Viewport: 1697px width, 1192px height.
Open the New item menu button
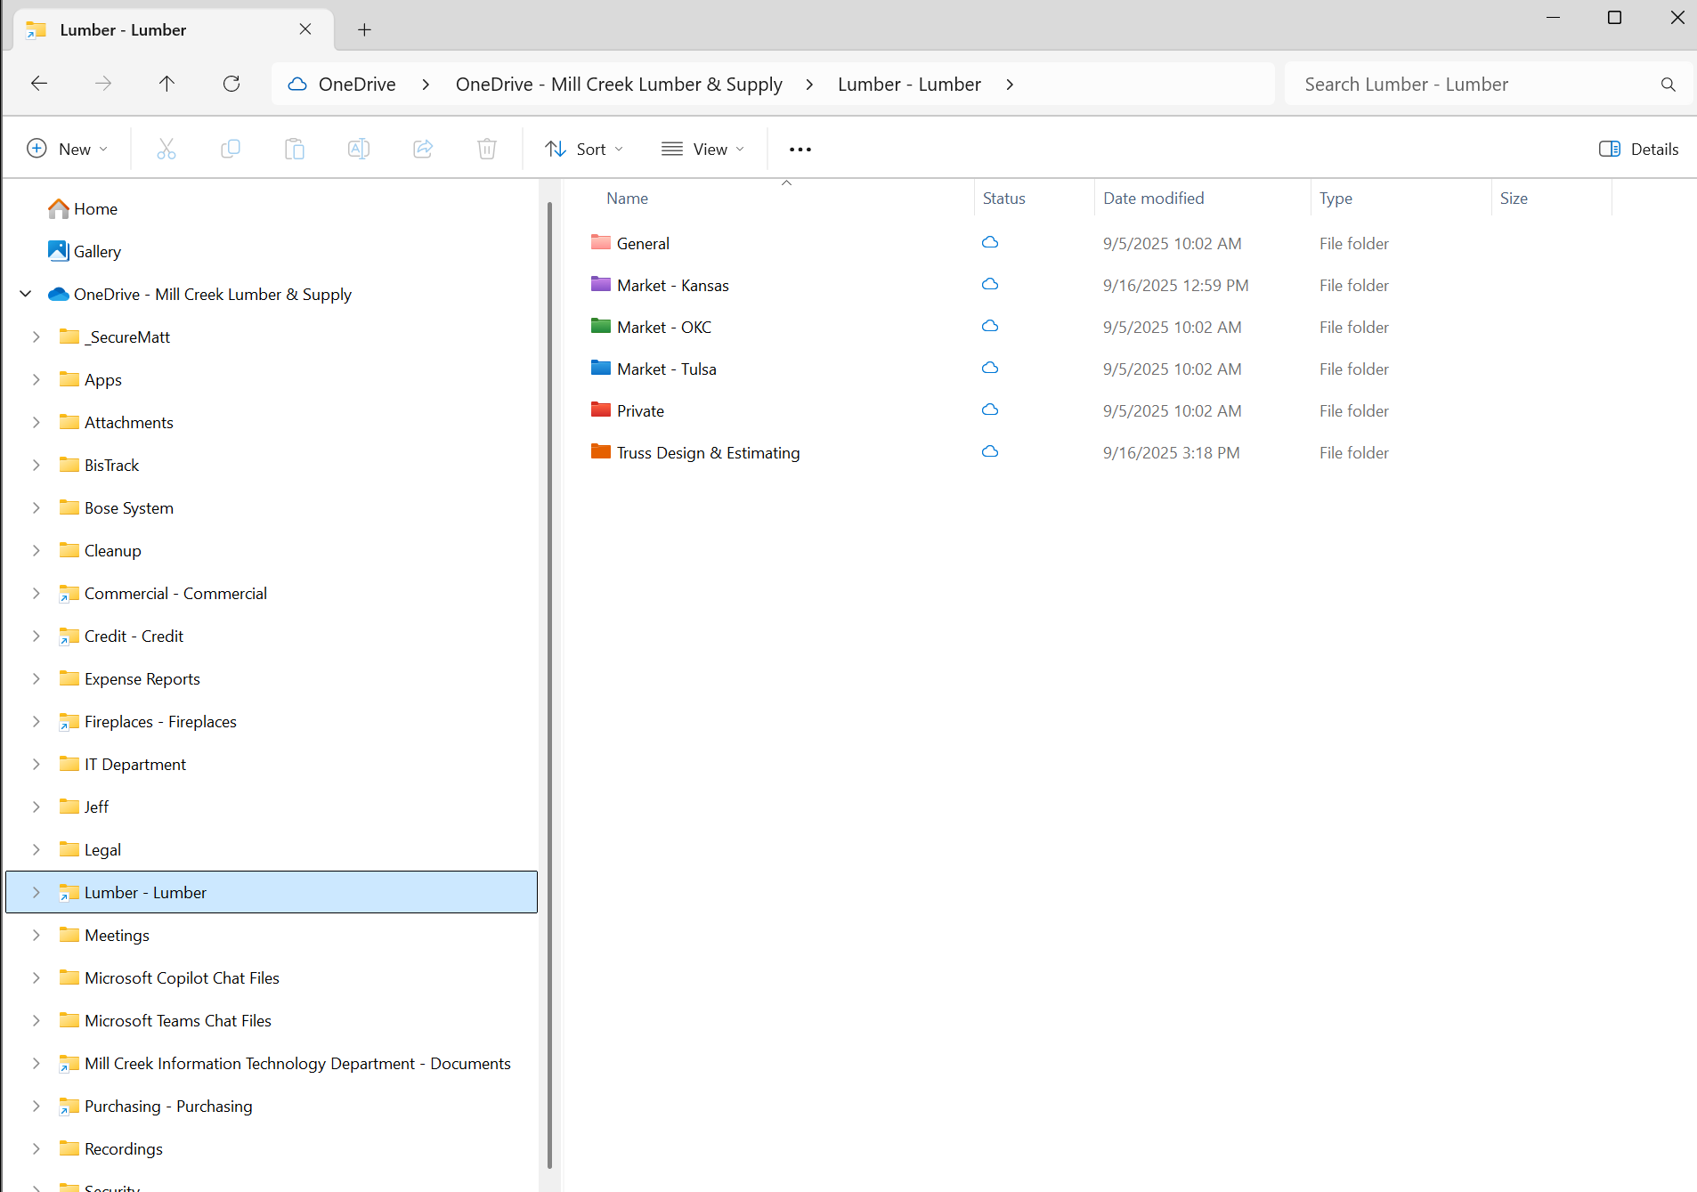(68, 149)
